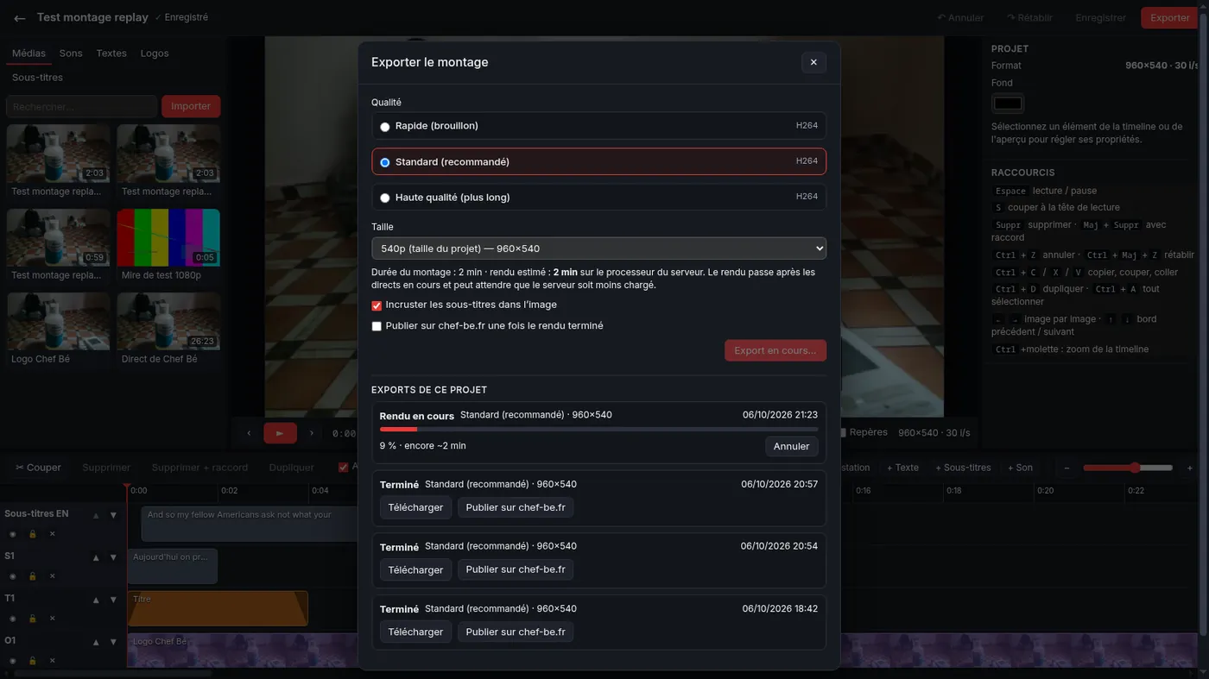Close the Exporter le montage dialog

(813, 62)
